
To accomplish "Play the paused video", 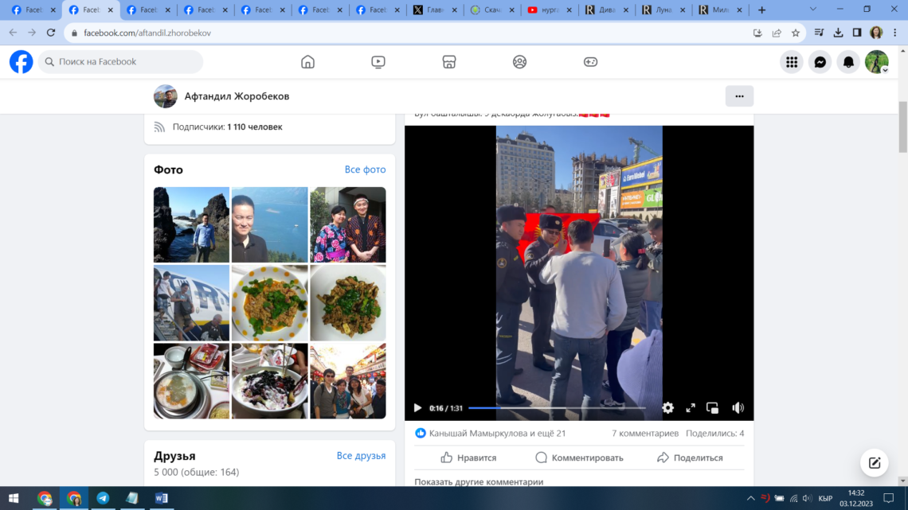I will pos(417,408).
